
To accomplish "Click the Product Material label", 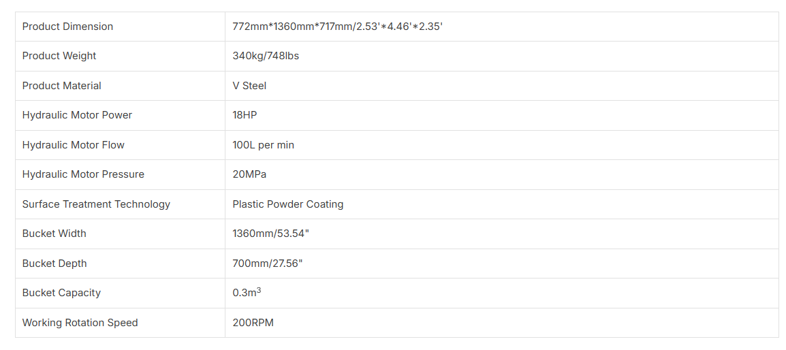I will coord(61,86).
